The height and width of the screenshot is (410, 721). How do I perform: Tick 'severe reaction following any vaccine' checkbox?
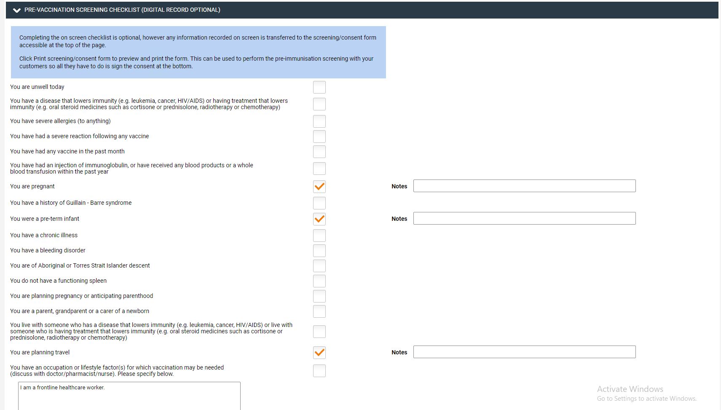[319, 137]
